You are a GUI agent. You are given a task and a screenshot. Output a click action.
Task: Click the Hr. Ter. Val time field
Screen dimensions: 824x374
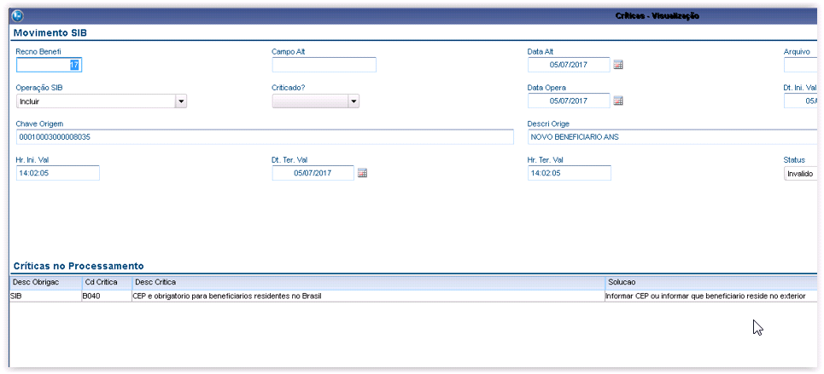(x=570, y=173)
